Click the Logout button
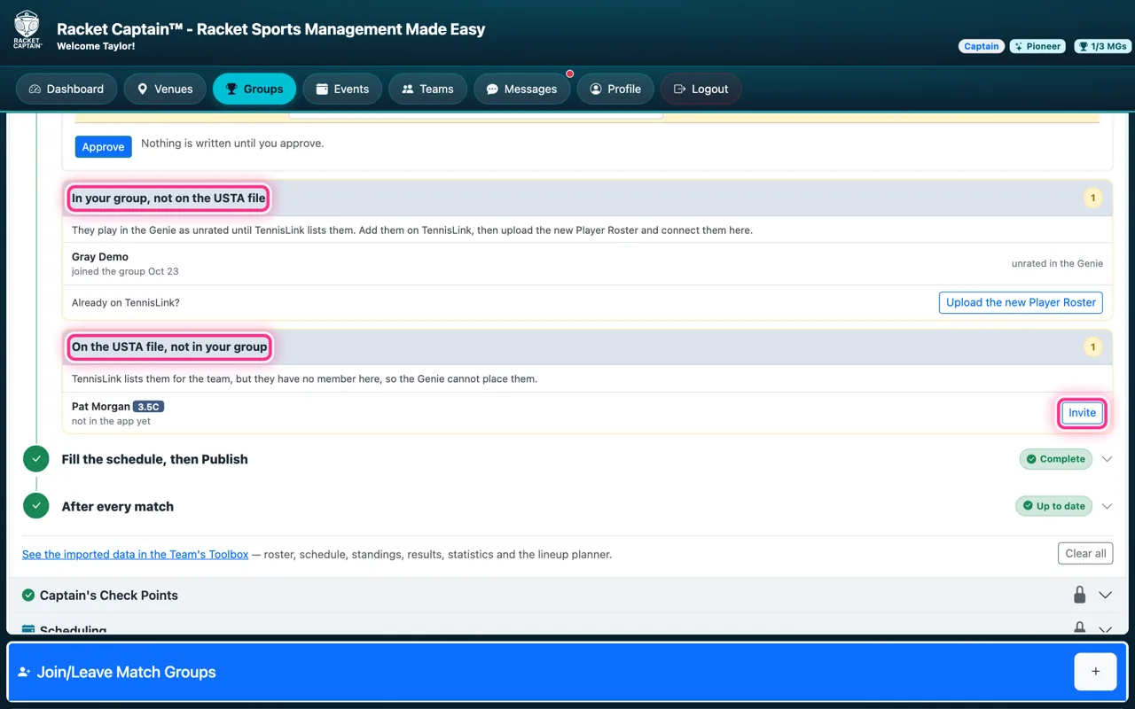The height and width of the screenshot is (709, 1135). click(701, 89)
